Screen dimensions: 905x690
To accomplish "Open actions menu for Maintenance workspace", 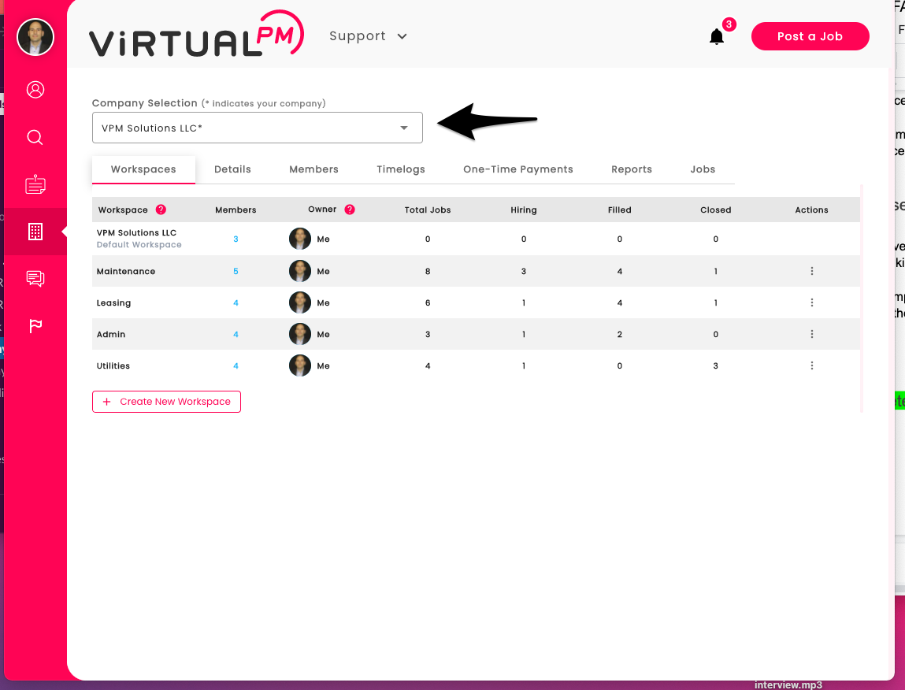I will click(x=811, y=272).
